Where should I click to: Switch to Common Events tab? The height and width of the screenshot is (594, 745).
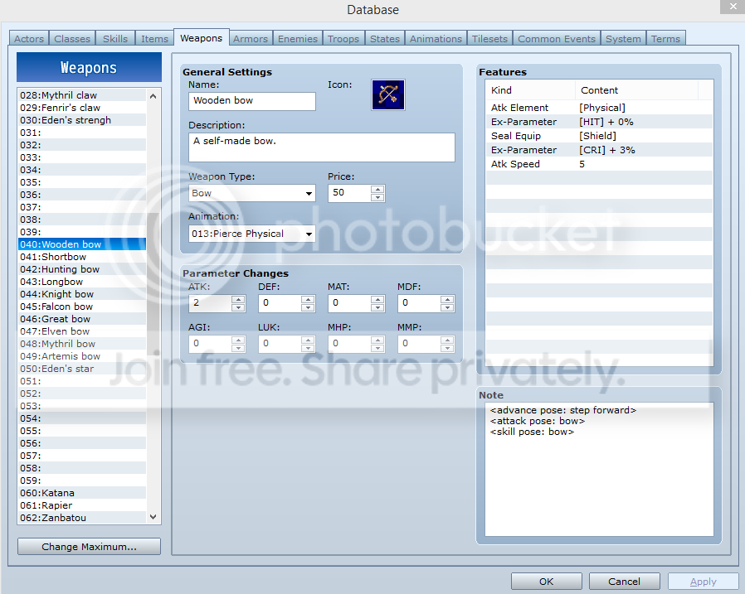[557, 39]
